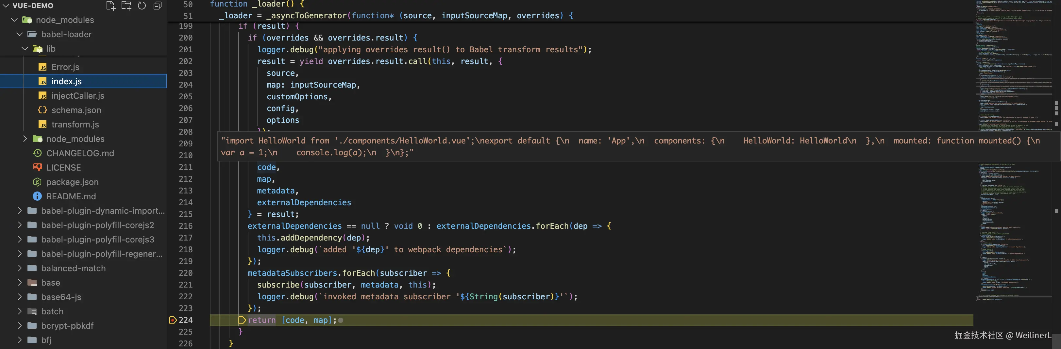Click the certificate icon beside LICENSE
This screenshot has width=1061, height=349.
(x=37, y=168)
